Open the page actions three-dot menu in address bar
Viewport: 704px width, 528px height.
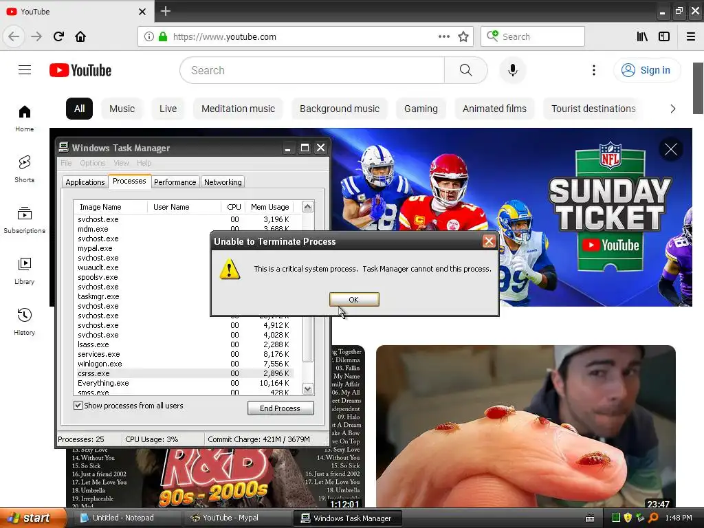(443, 36)
